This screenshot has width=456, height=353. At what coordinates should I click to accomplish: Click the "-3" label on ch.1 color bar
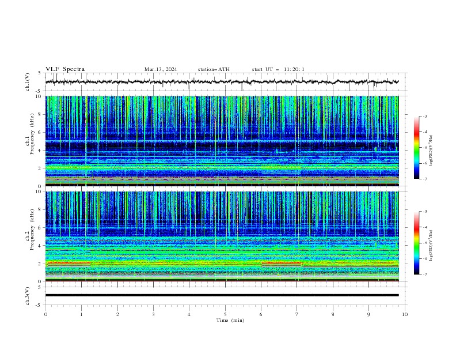[x=425, y=116]
